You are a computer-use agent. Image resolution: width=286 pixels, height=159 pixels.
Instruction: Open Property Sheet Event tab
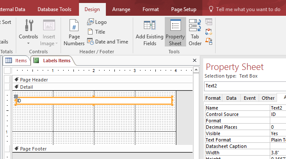[250, 98]
